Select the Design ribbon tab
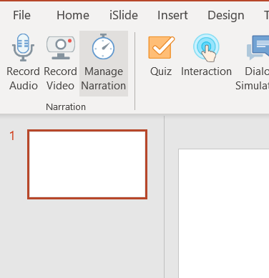The image size is (269, 278). click(226, 16)
